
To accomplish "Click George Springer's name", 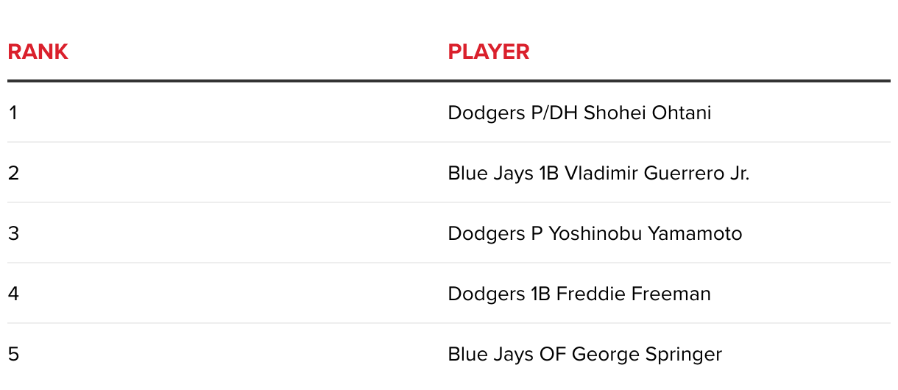I will click(x=647, y=354).
